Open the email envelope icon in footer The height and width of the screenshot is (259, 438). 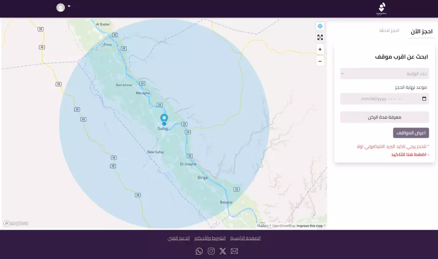click(x=234, y=251)
